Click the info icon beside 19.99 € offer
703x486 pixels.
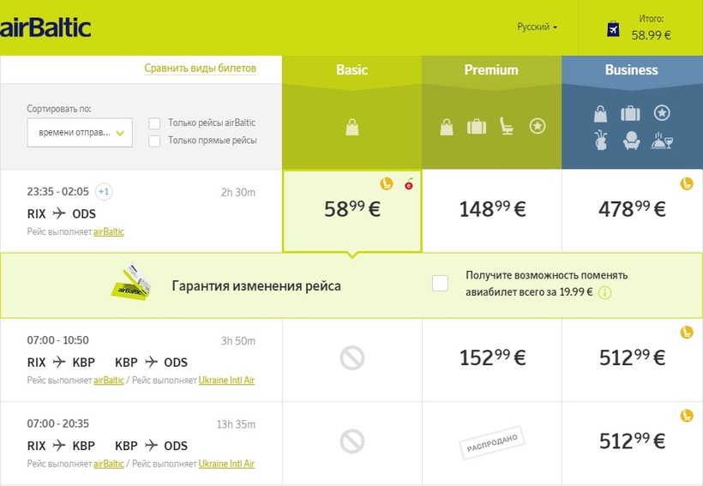[605, 293]
